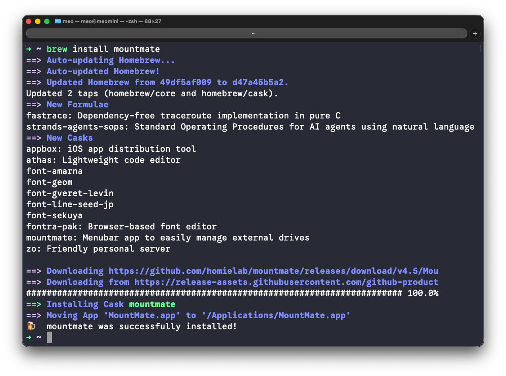Open the release-assets.githubusercontent.com URL
The image size is (506, 376).
pos(286,282)
